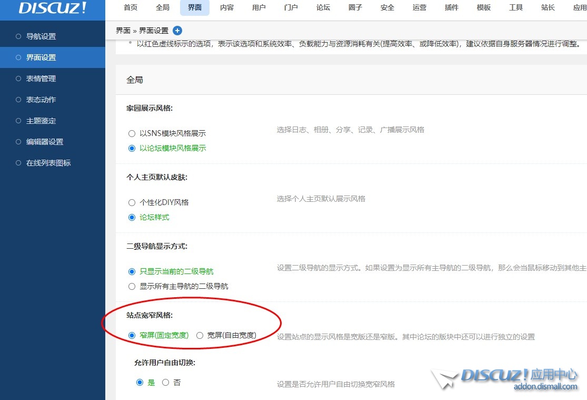Click the blue plus icon beside 界面设置
587x400 pixels.
pos(177,31)
